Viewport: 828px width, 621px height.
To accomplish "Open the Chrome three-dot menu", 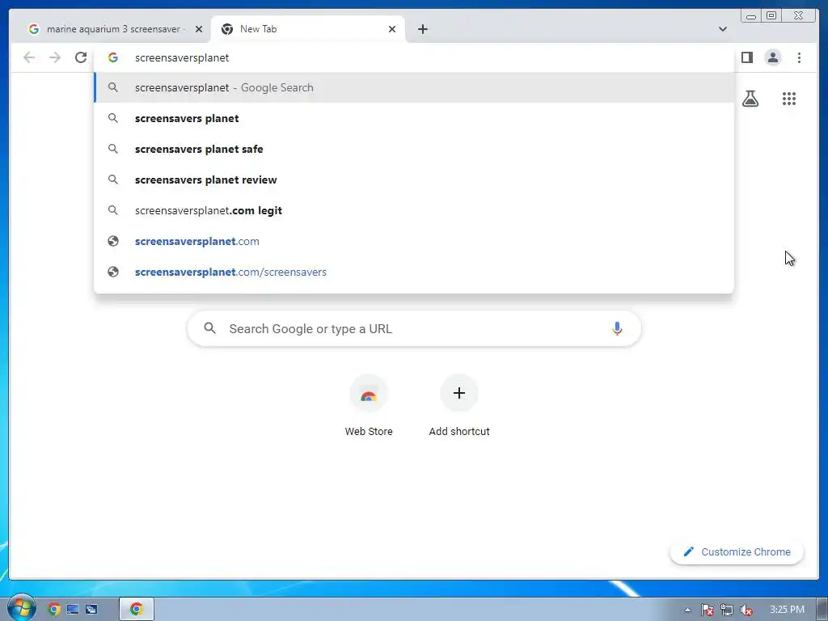I will (799, 57).
